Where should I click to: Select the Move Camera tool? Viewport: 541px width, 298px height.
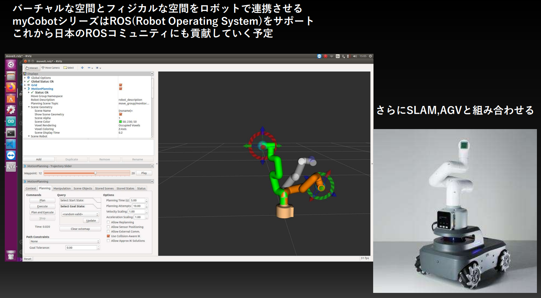pyautogui.click(x=50, y=68)
